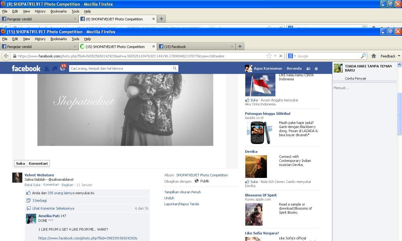Image resolution: width=402 pixels, height=241 pixels.
Task: Go to Beranda home link
Action: point(294,68)
